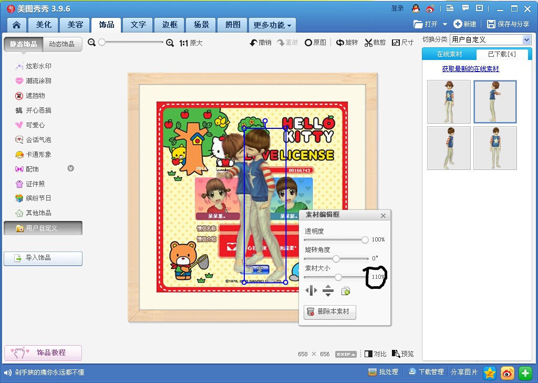Adjust the 素材大小 size slider
The height and width of the screenshot is (383, 538).
click(x=338, y=277)
